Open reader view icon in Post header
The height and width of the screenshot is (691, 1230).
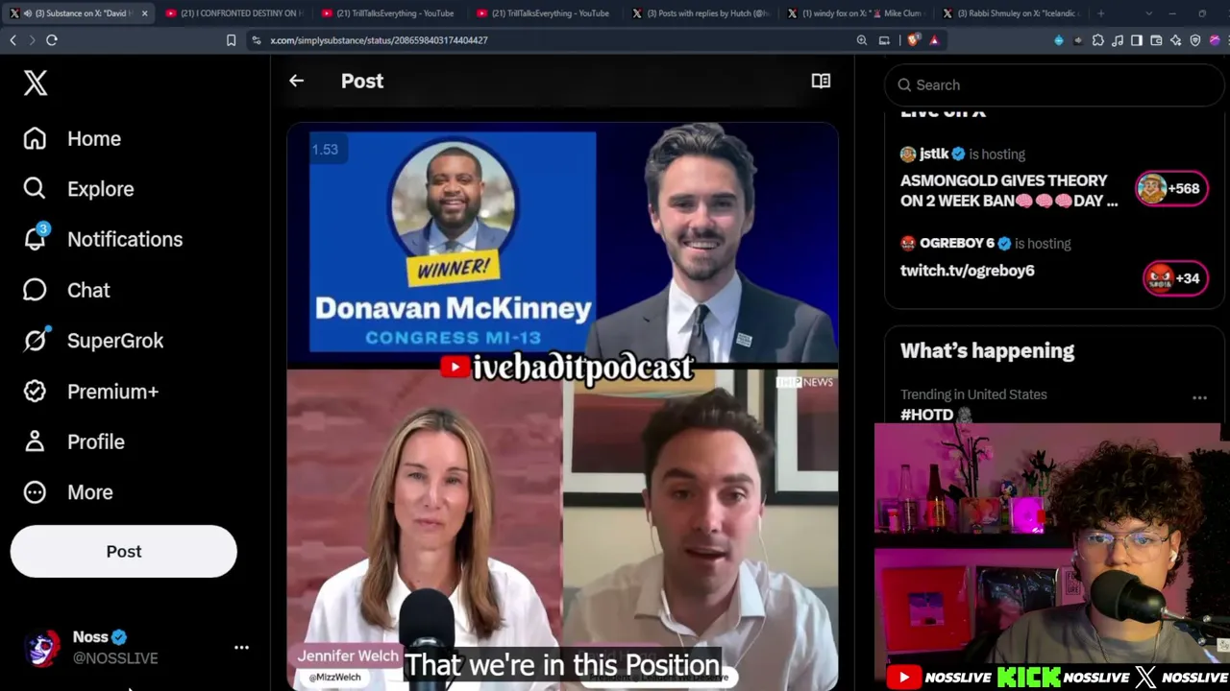pos(821,82)
